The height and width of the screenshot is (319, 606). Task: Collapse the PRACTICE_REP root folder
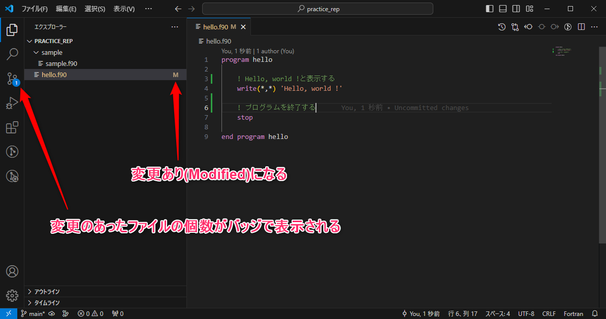pyautogui.click(x=105, y=41)
